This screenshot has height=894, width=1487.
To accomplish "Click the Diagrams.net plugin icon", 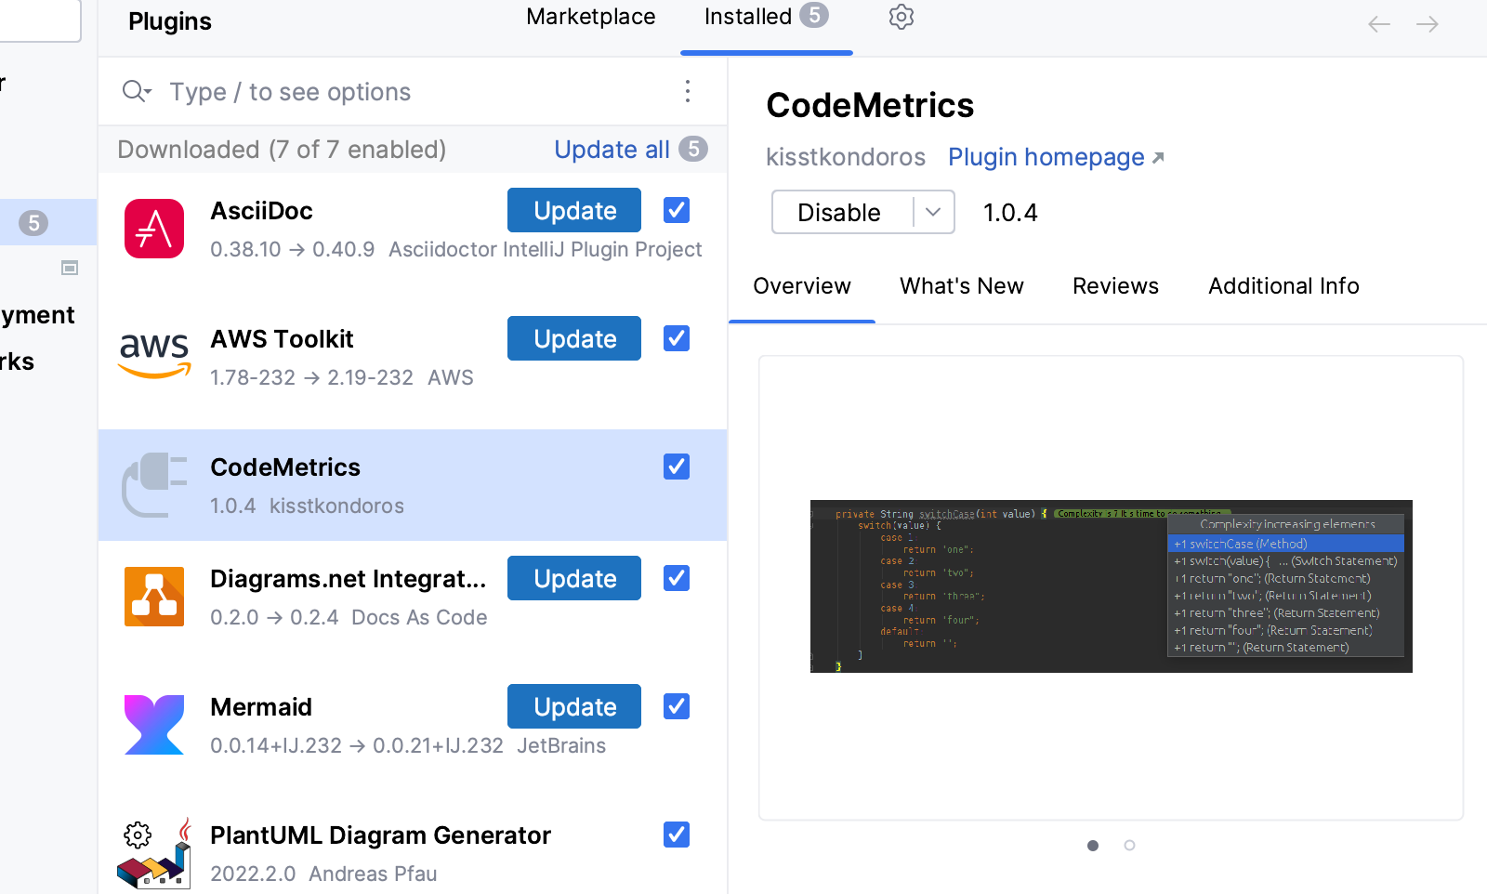I will click(x=154, y=597).
